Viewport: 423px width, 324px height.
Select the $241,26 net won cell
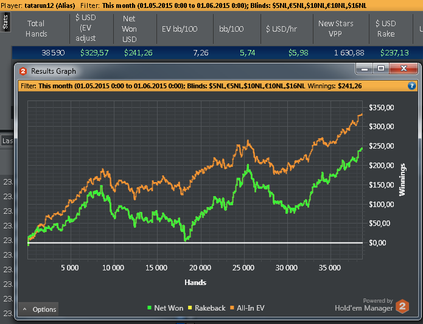tap(138, 52)
